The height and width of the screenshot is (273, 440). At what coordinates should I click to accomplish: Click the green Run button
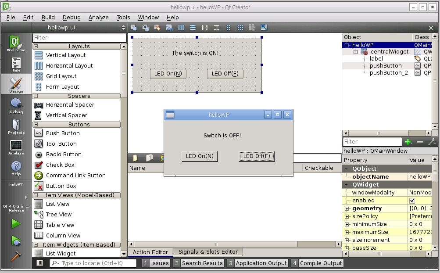[x=16, y=223]
